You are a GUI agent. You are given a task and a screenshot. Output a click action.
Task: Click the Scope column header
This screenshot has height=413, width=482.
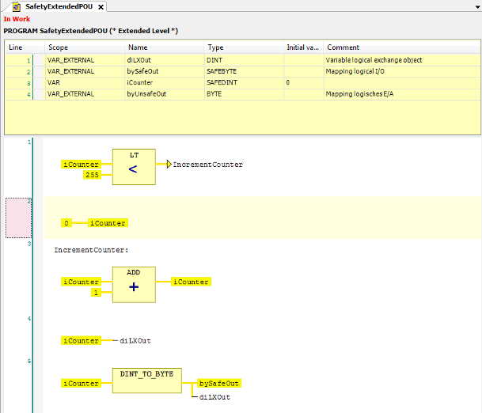pyautogui.click(x=58, y=47)
